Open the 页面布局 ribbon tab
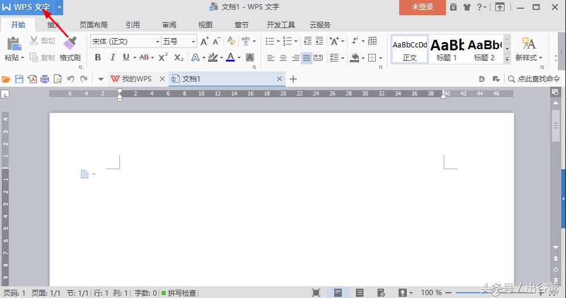The image size is (566, 298). coord(93,25)
